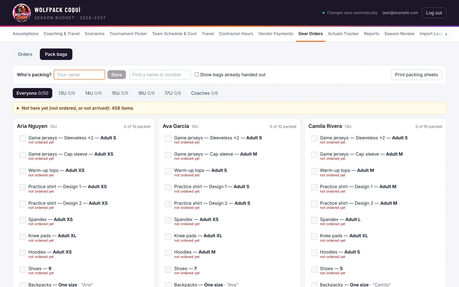Check Aria Nguyen's Shoes 9 box

click(23, 269)
